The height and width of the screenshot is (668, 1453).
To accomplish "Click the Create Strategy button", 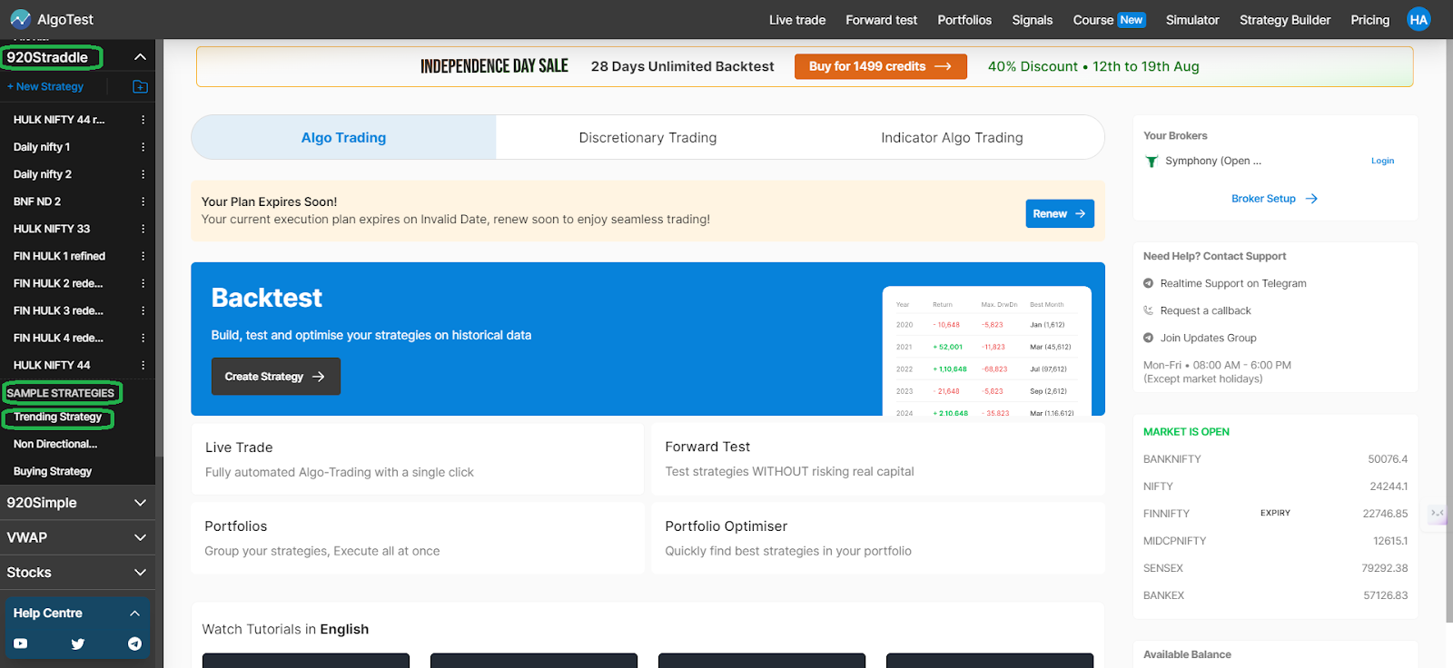I will [275, 376].
